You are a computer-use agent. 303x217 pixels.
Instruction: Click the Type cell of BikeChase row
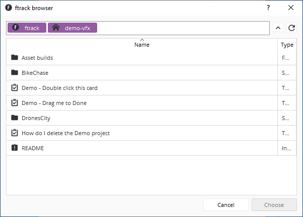[287, 73]
